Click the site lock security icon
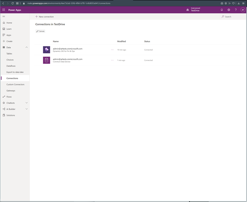The image size is (247, 202). 24,3
